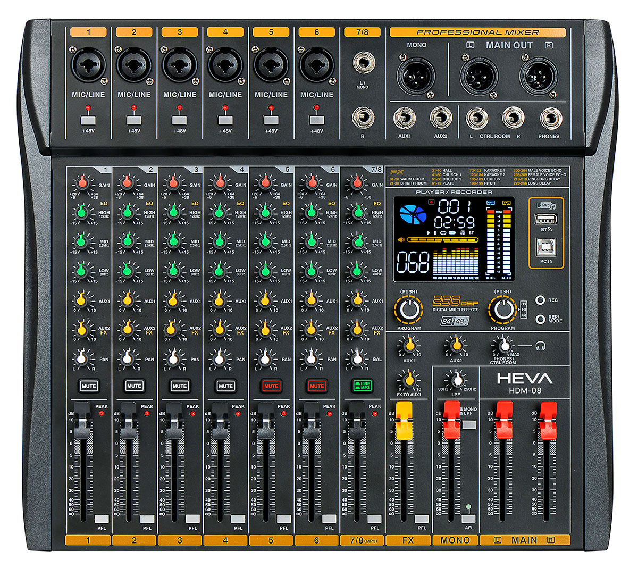
Task: Click the USB port in the player section
Action: tap(545, 219)
